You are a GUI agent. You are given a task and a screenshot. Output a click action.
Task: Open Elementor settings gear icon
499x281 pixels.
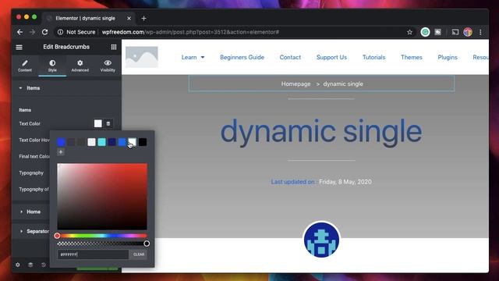tap(18, 265)
